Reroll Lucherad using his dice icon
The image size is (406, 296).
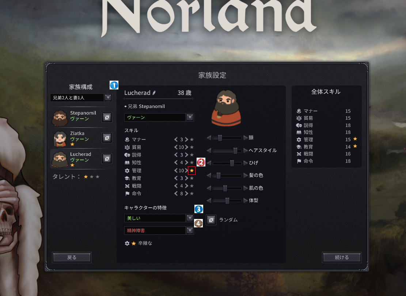107,158
